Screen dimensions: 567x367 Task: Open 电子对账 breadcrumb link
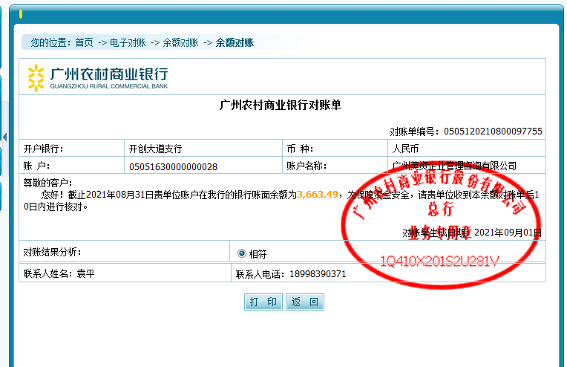pyautogui.click(x=128, y=42)
